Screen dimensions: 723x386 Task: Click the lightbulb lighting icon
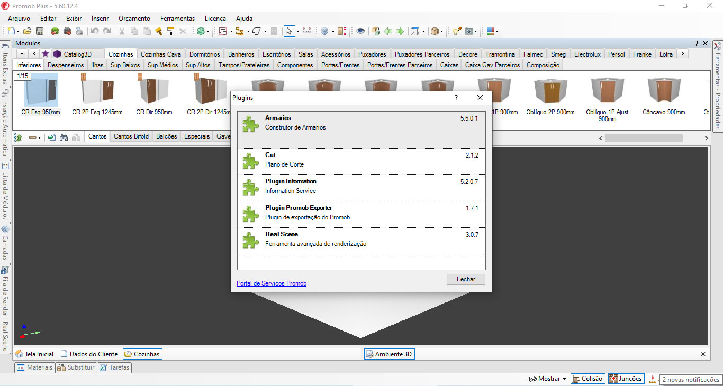point(456,31)
